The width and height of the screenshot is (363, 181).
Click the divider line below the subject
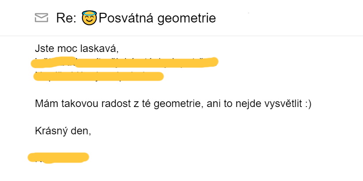click(182, 36)
